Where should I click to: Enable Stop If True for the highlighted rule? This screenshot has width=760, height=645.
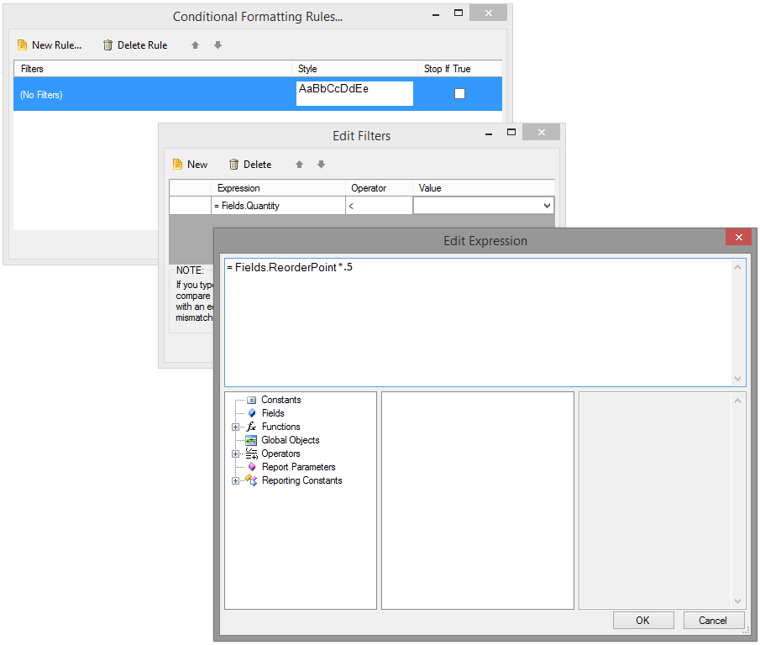tap(459, 94)
